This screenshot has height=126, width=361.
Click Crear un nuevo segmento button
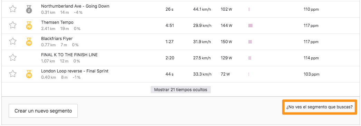click(x=43, y=111)
